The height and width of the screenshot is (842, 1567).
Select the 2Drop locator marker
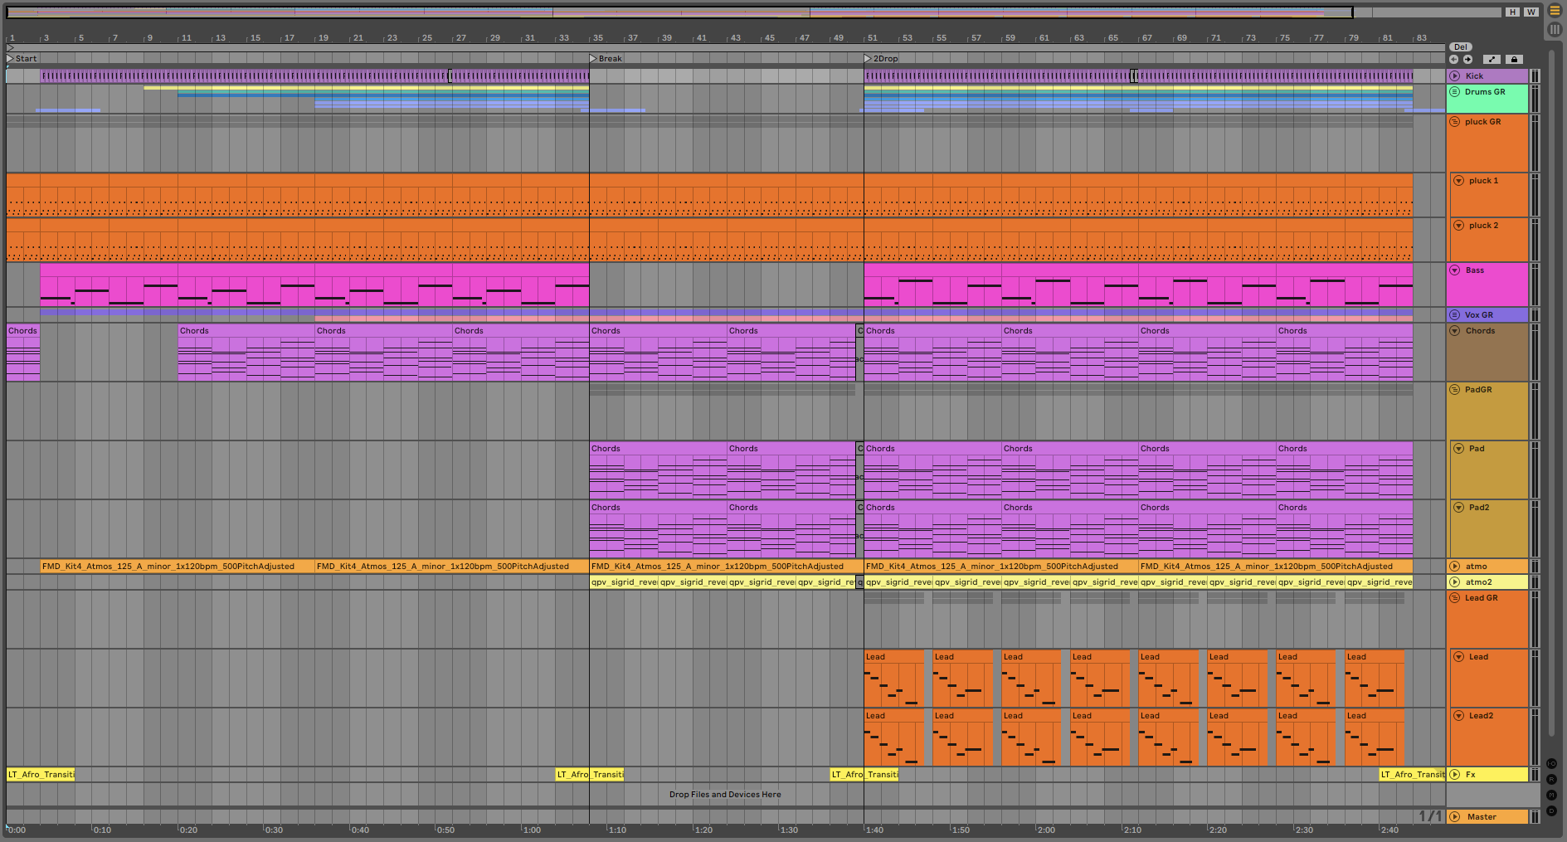(x=881, y=59)
